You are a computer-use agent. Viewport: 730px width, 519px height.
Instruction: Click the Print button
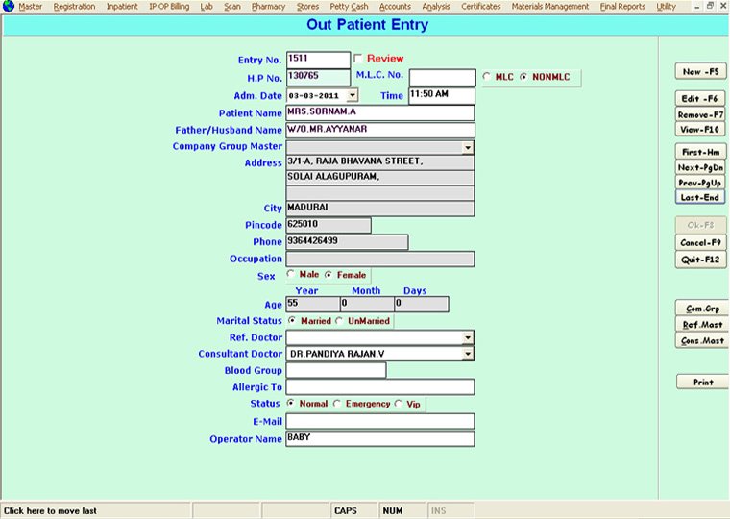pyautogui.click(x=700, y=383)
